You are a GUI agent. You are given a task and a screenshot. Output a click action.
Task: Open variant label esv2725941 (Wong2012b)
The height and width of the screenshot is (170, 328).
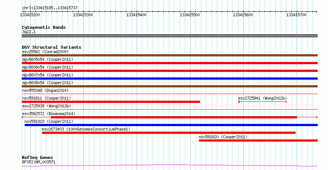click(262, 98)
